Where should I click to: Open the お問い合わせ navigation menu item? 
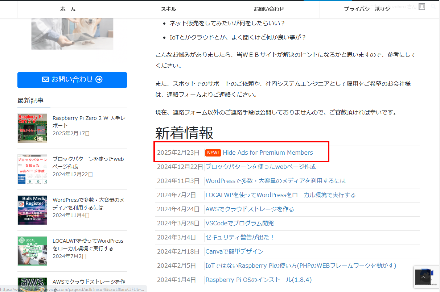pos(269,9)
